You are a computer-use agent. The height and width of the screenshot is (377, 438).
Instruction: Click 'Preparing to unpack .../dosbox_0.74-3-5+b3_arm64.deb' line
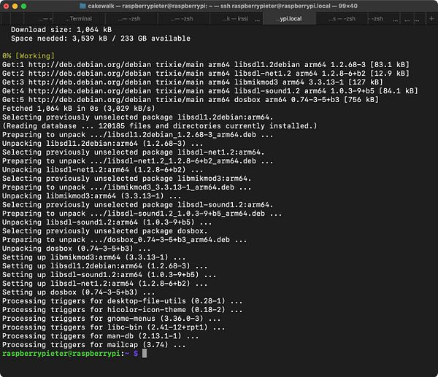125,240
